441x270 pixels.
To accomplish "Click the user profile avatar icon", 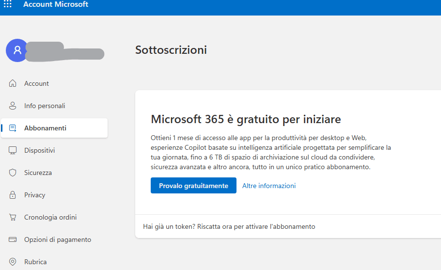I will coord(17,50).
